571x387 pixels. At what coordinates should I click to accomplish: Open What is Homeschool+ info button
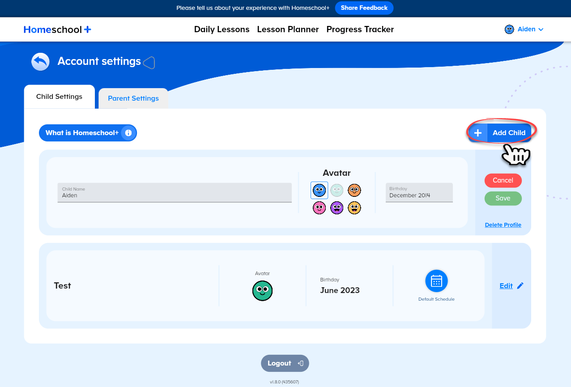coord(88,133)
